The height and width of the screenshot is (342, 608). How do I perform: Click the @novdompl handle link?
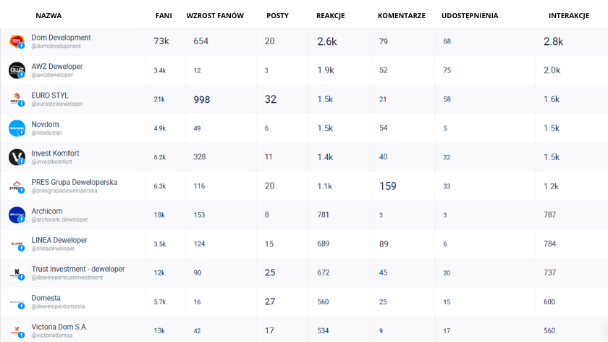(x=46, y=133)
